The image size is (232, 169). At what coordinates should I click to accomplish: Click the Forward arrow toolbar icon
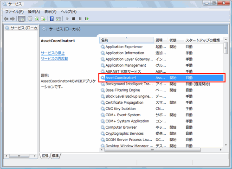pyautogui.click(x=13, y=19)
